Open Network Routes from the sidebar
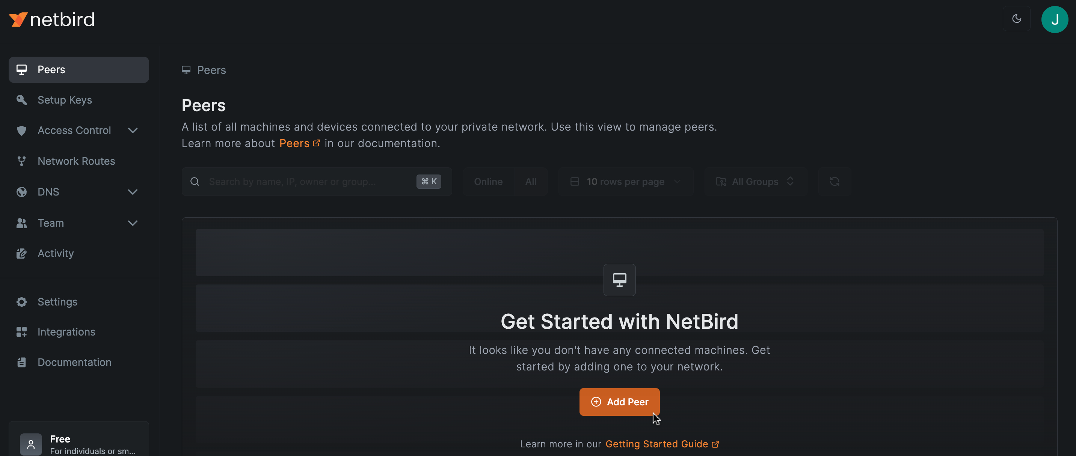This screenshot has height=456, width=1076. (76, 161)
